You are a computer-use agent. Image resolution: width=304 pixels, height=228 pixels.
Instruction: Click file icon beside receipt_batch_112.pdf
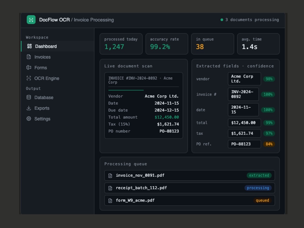pos(110,188)
